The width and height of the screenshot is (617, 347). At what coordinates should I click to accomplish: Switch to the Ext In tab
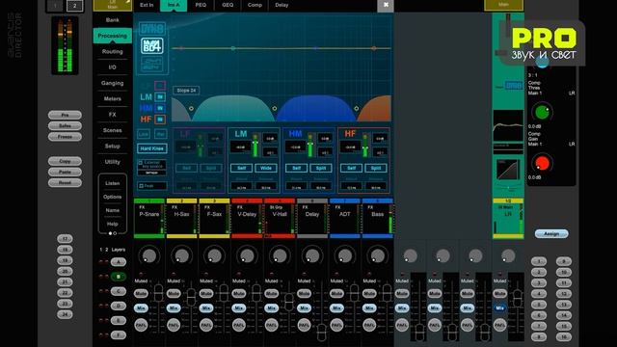click(147, 5)
